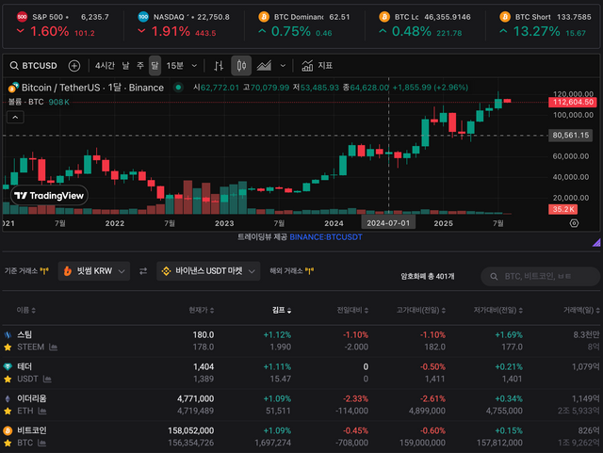Click the BTC Long ticker icon
This screenshot has height=453, width=603.
pos(384,17)
